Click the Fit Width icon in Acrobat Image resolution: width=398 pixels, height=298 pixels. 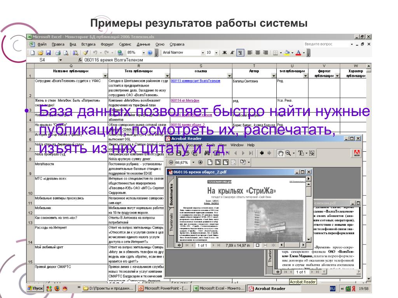(x=226, y=163)
